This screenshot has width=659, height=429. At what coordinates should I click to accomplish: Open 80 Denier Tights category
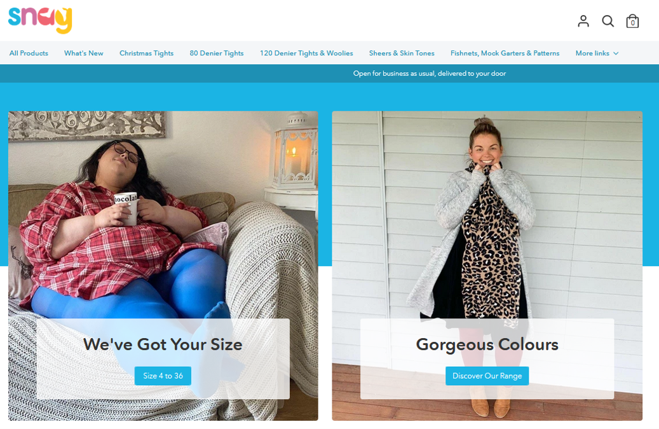point(217,53)
